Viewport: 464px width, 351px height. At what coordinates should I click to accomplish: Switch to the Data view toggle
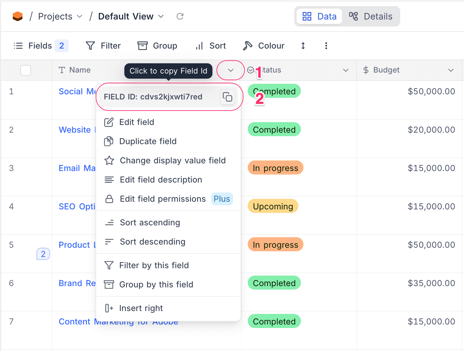coord(319,16)
